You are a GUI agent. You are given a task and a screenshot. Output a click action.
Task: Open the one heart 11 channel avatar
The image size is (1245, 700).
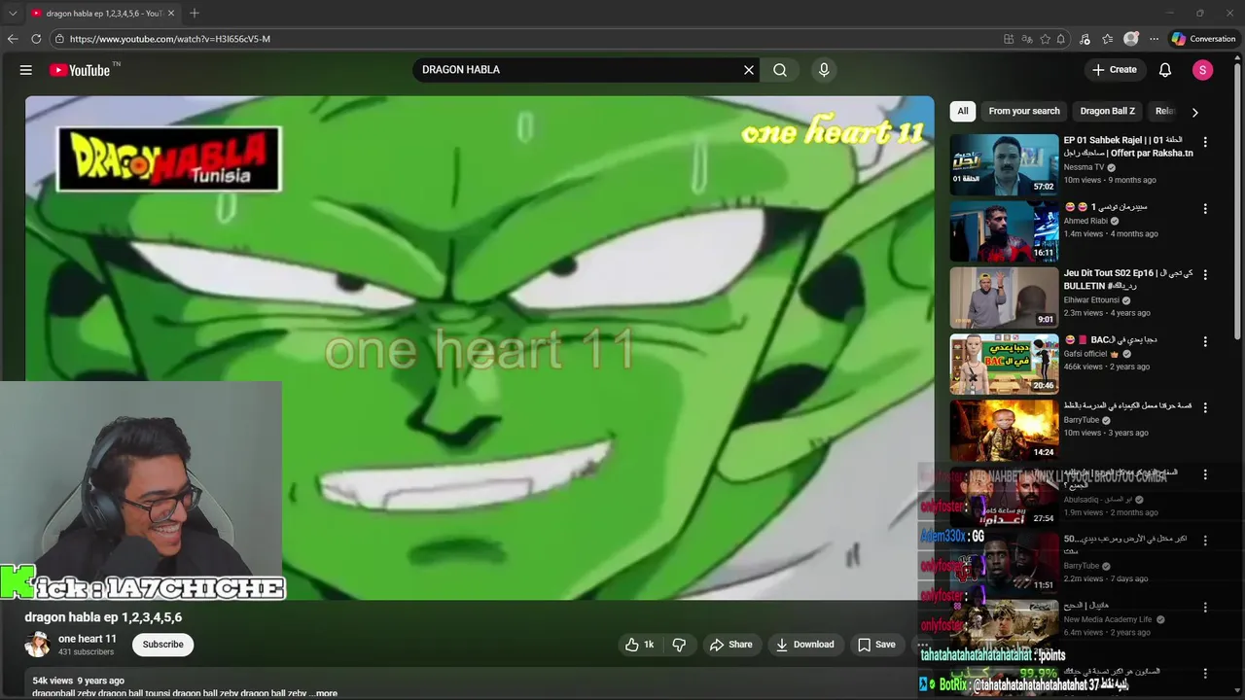point(37,645)
